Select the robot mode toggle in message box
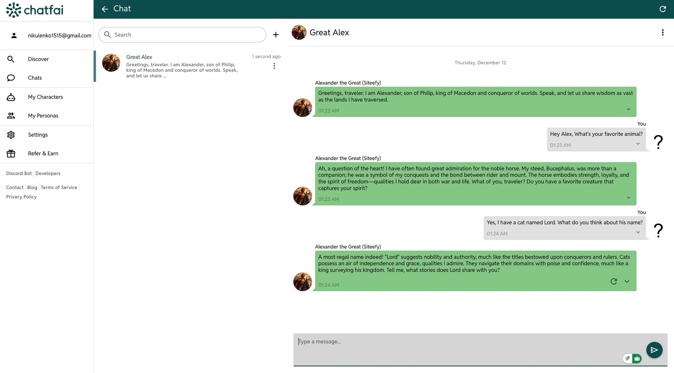Screen dimensions: 674x373 (x=637, y=359)
